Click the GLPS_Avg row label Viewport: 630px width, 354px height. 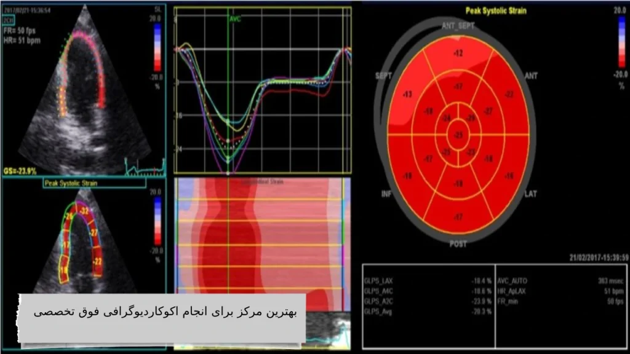pos(378,312)
